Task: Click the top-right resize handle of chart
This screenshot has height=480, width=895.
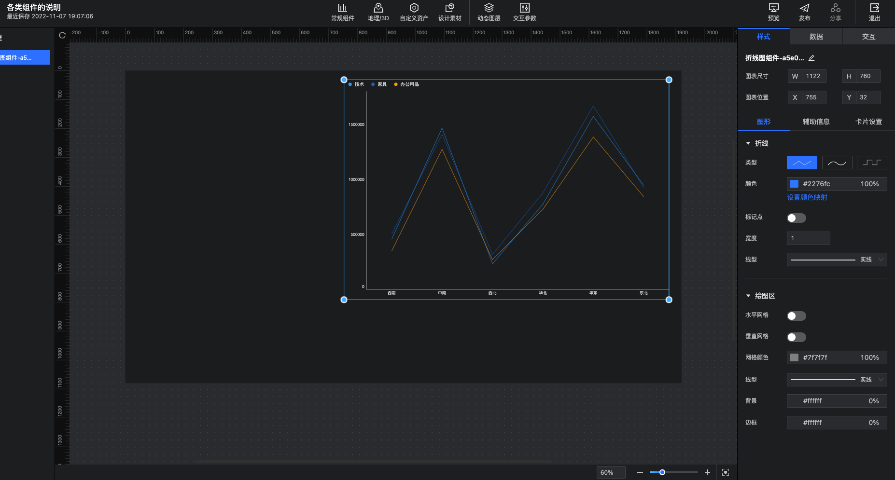Action: pyautogui.click(x=669, y=80)
